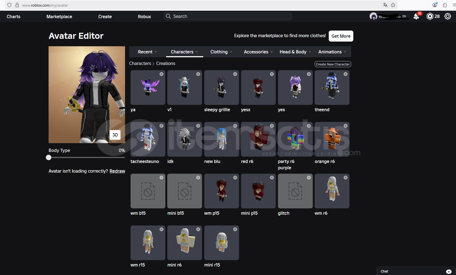This screenshot has width=456, height=275.
Task: Expand the Recent dropdown tab
Action: tap(147, 52)
